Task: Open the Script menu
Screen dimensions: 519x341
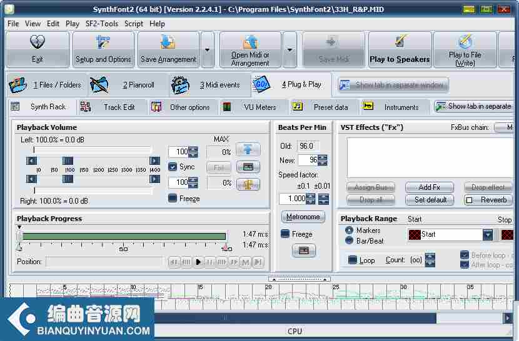Action: click(134, 24)
